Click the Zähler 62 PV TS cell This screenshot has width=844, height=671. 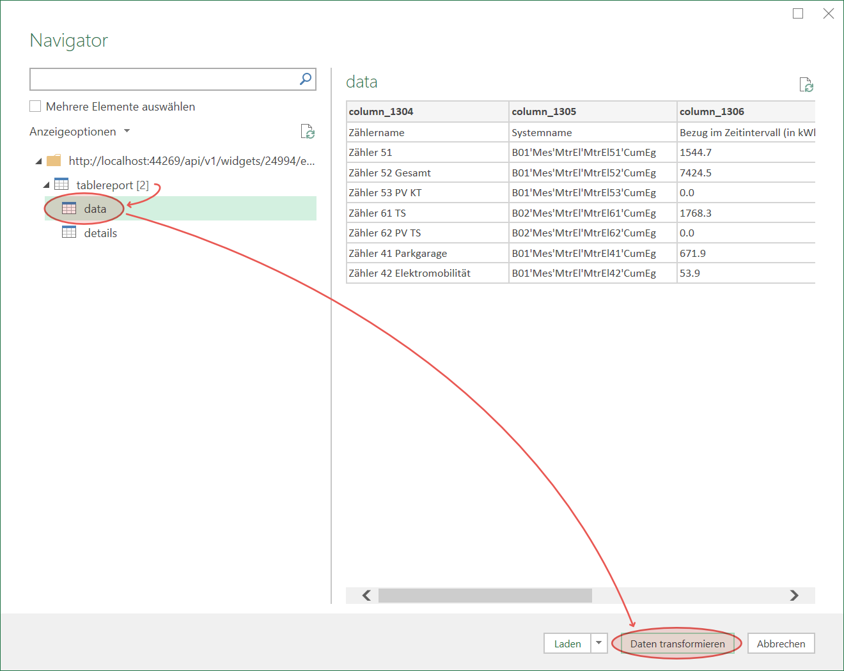(427, 233)
